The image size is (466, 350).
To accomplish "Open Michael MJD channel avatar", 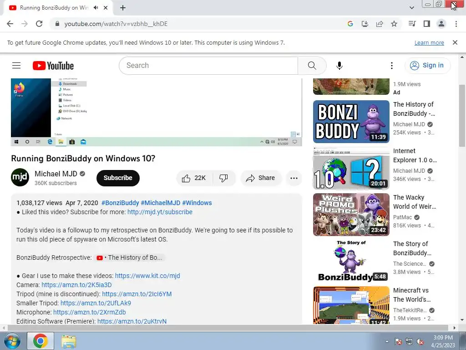I will [x=20, y=177].
